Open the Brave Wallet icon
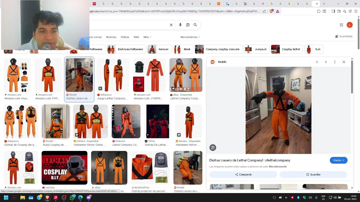The width and height of the screenshot is (360, 202). click(x=339, y=11)
